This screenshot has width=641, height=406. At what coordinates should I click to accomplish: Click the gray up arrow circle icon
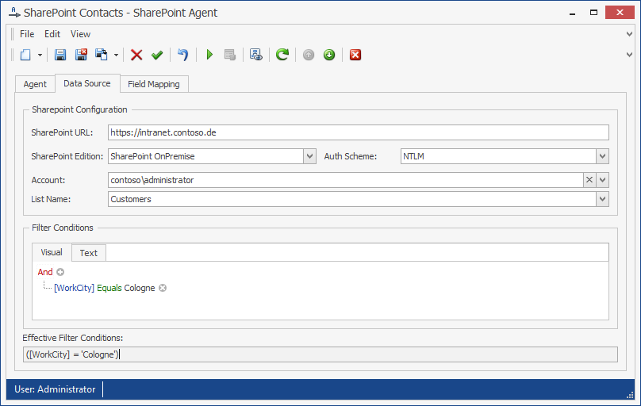coord(309,55)
